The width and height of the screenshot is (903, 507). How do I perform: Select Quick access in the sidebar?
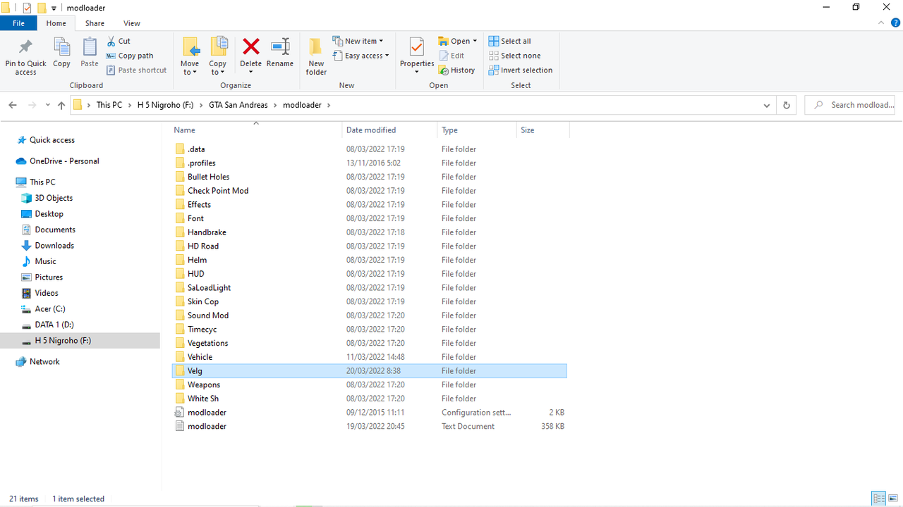tap(51, 140)
